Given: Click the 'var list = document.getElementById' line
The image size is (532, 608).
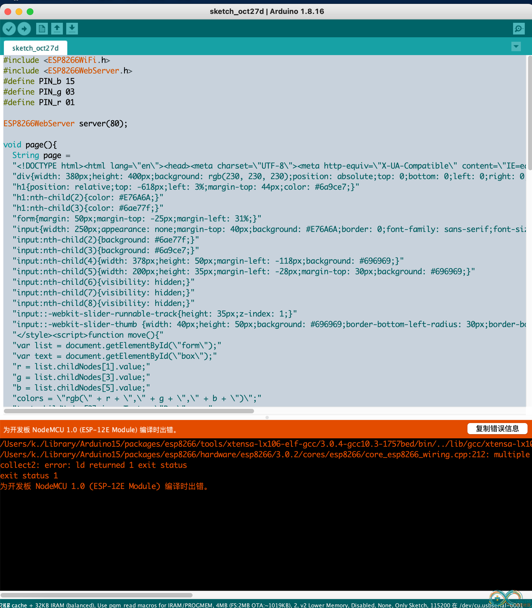Looking at the screenshot, I should coord(117,346).
